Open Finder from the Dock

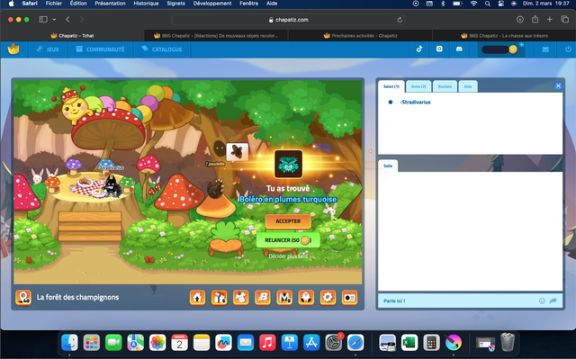tap(70, 343)
